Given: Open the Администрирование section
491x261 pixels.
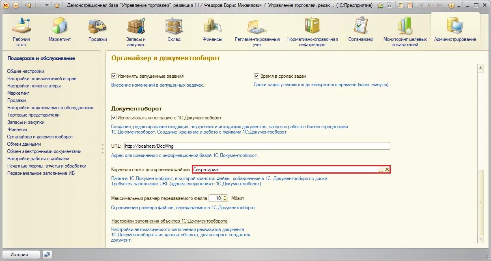Looking at the screenshot, I should pos(455,30).
